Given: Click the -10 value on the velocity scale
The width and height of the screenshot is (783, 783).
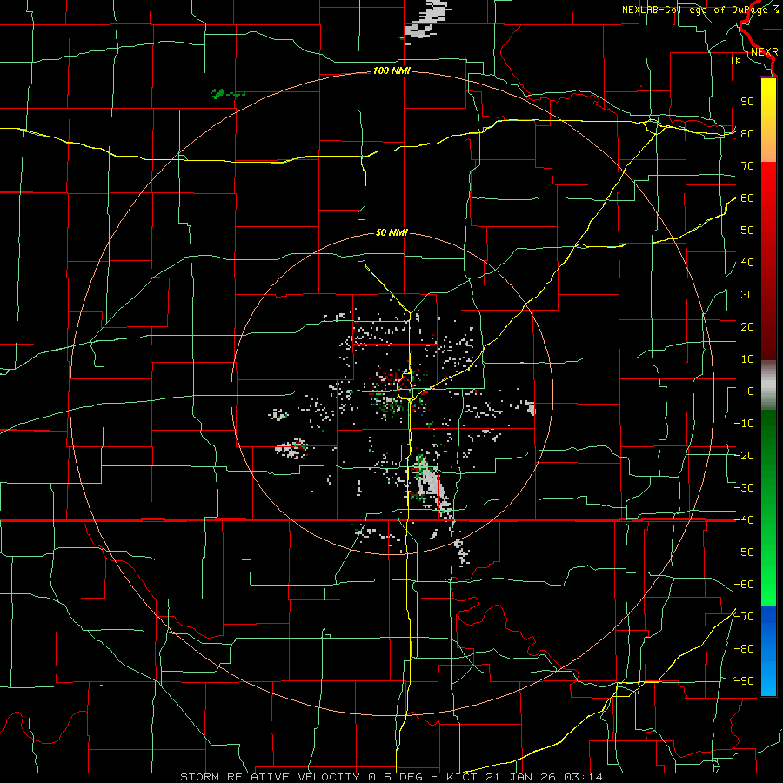Looking at the screenshot, I should [x=744, y=424].
